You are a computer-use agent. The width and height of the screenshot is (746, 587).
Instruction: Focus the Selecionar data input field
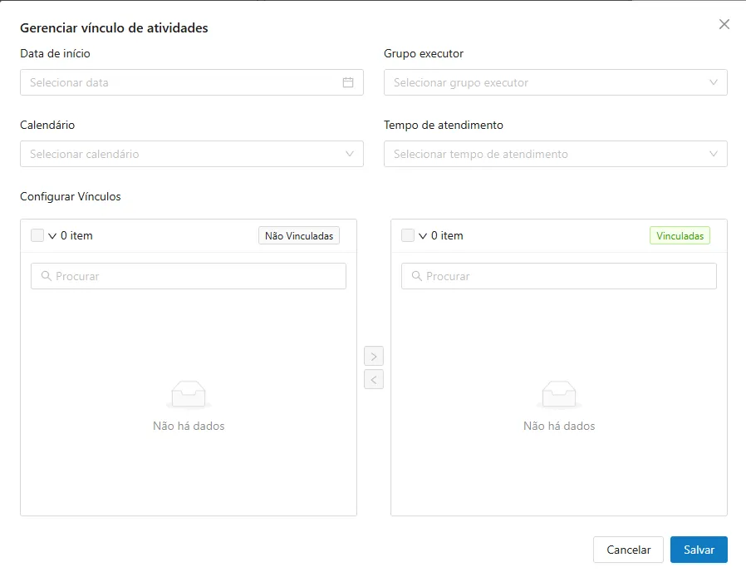[x=192, y=82]
